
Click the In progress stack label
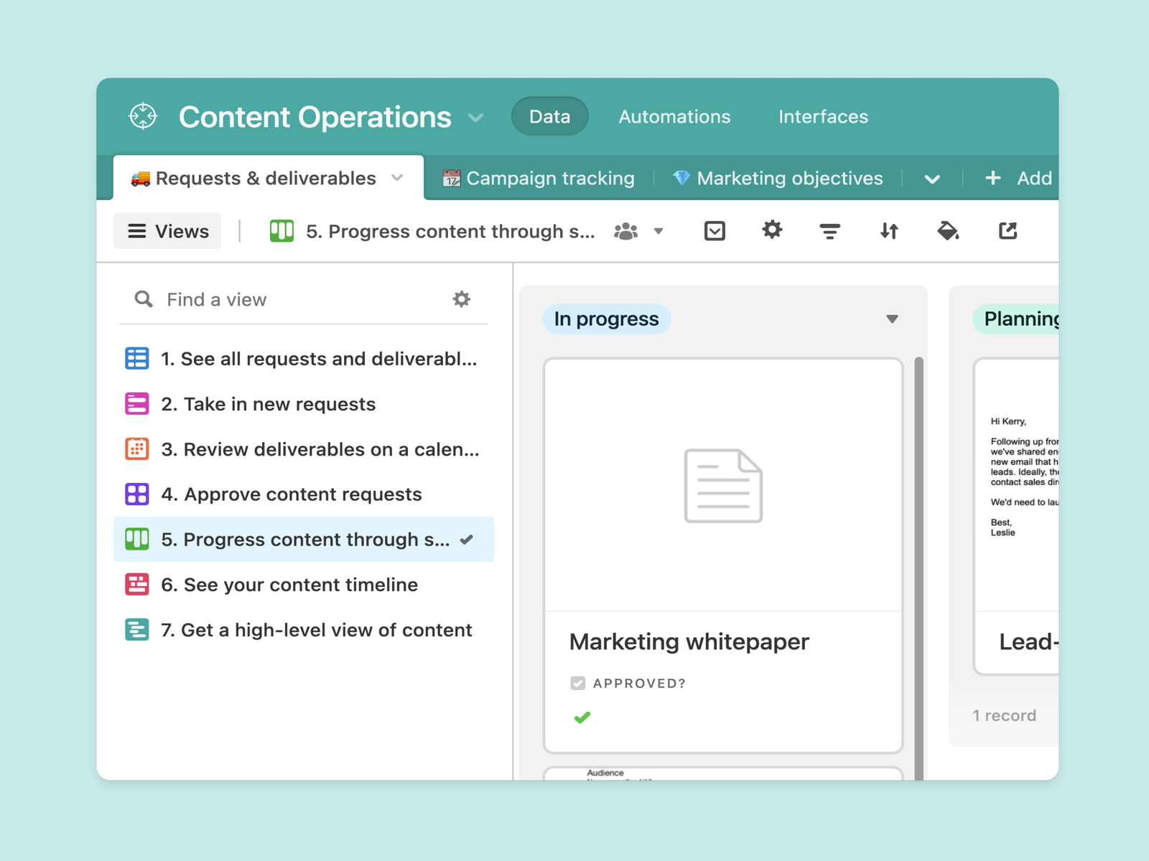(607, 319)
